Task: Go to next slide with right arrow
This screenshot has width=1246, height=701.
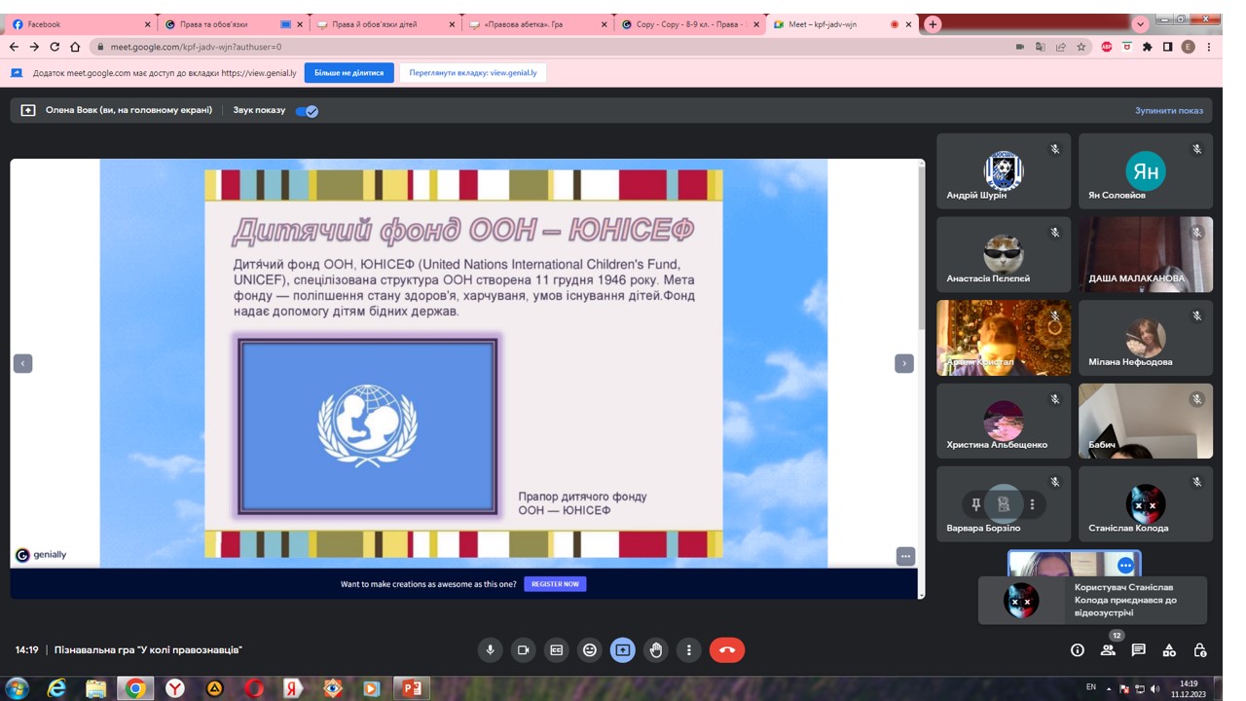Action: 904,363
